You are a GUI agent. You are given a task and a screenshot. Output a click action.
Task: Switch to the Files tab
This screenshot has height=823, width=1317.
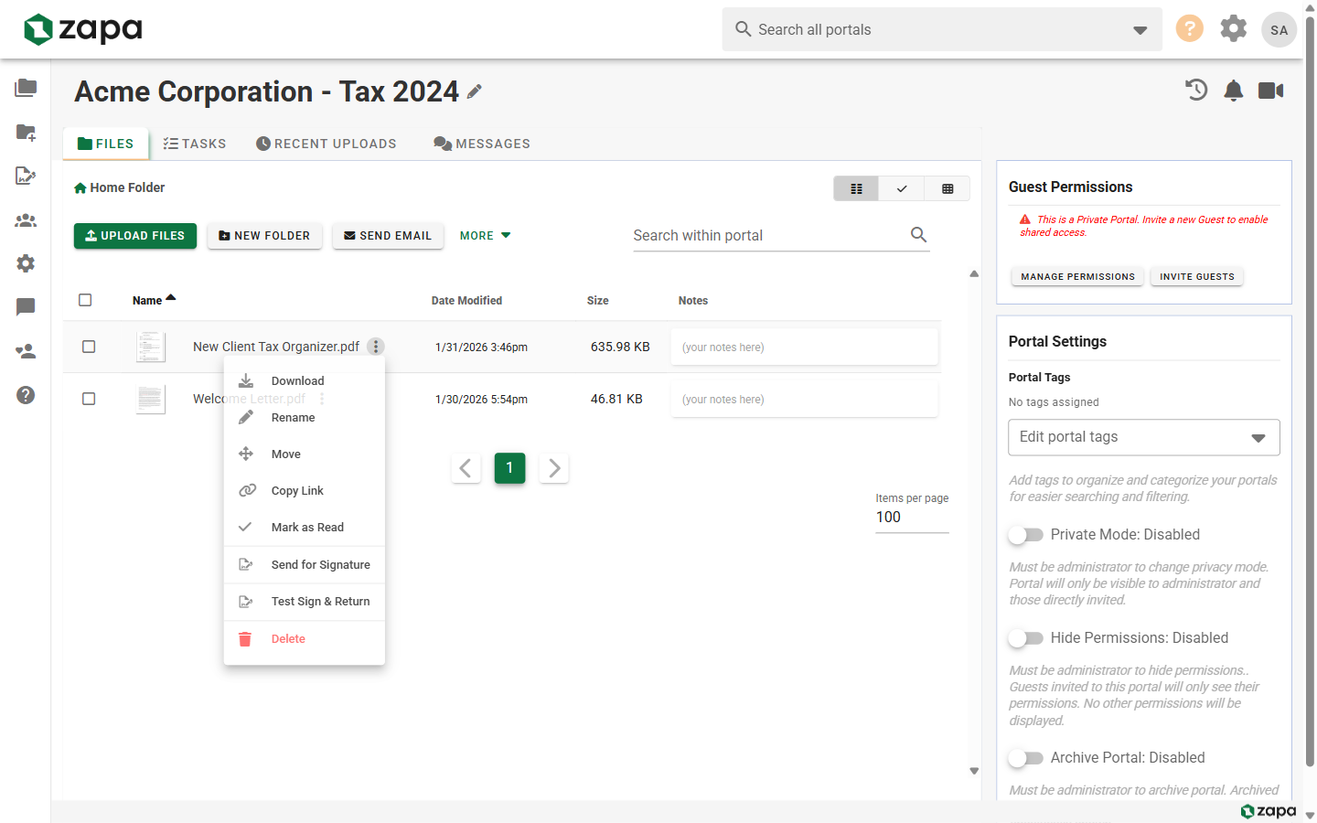(106, 144)
